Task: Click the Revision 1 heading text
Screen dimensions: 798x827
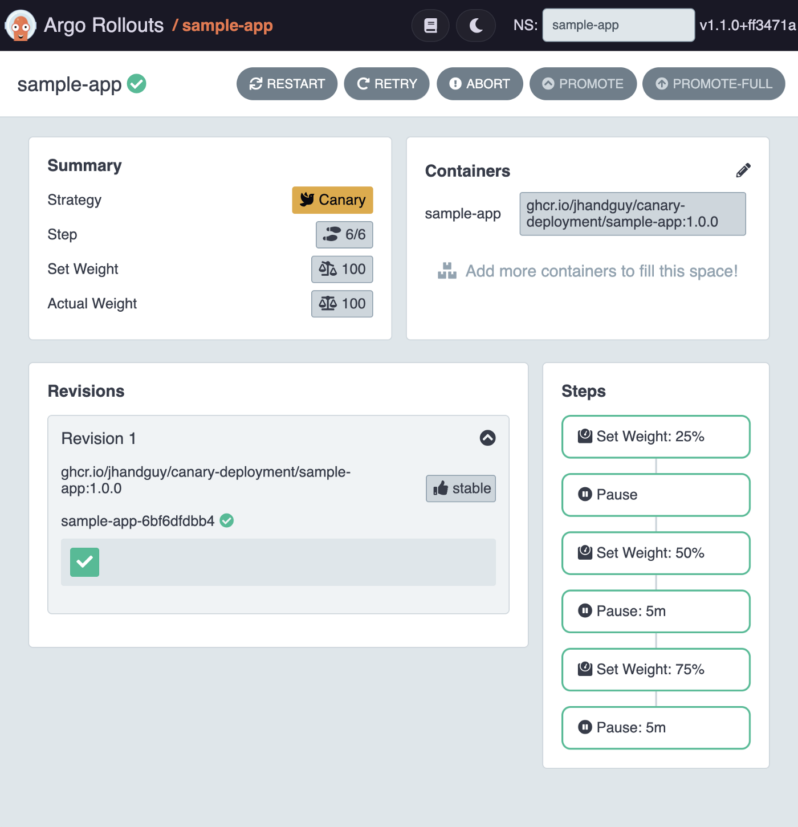Action: point(99,438)
